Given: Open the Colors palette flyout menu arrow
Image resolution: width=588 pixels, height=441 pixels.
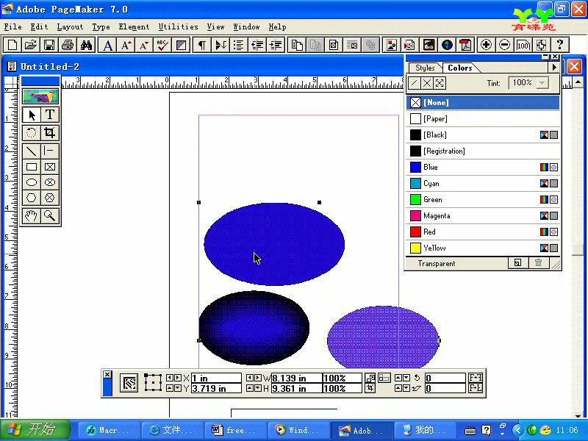Looking at the screenshot, I should coord(554,68).
